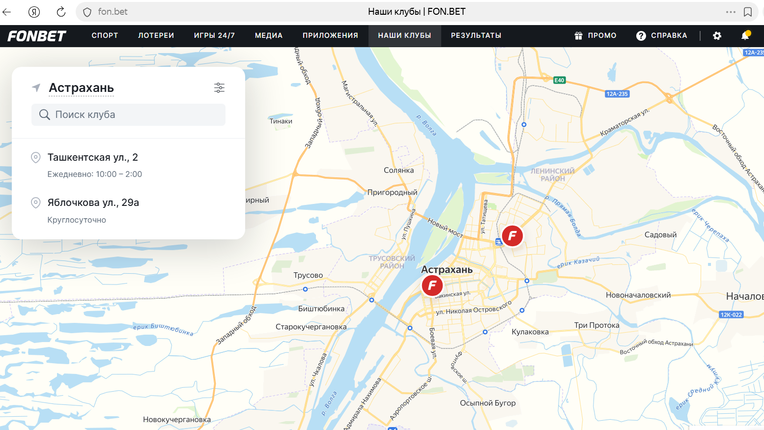Screen dimensions: 764x430
Task: Click the location arrow beside Астрахань
Action: pos(36,87)
